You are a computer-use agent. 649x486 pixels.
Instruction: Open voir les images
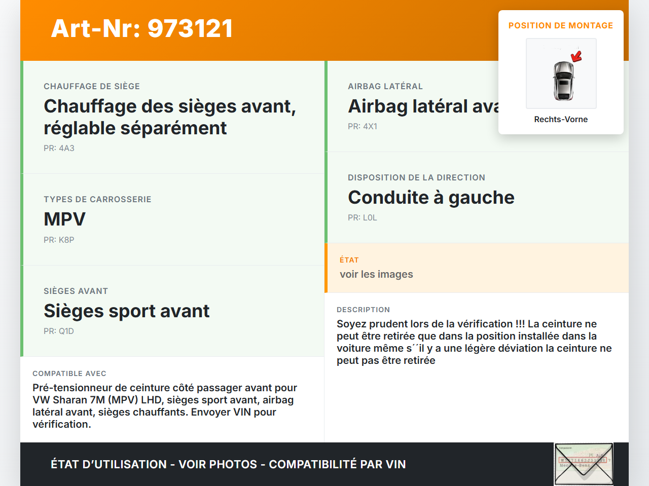click(x=376, y=274)
